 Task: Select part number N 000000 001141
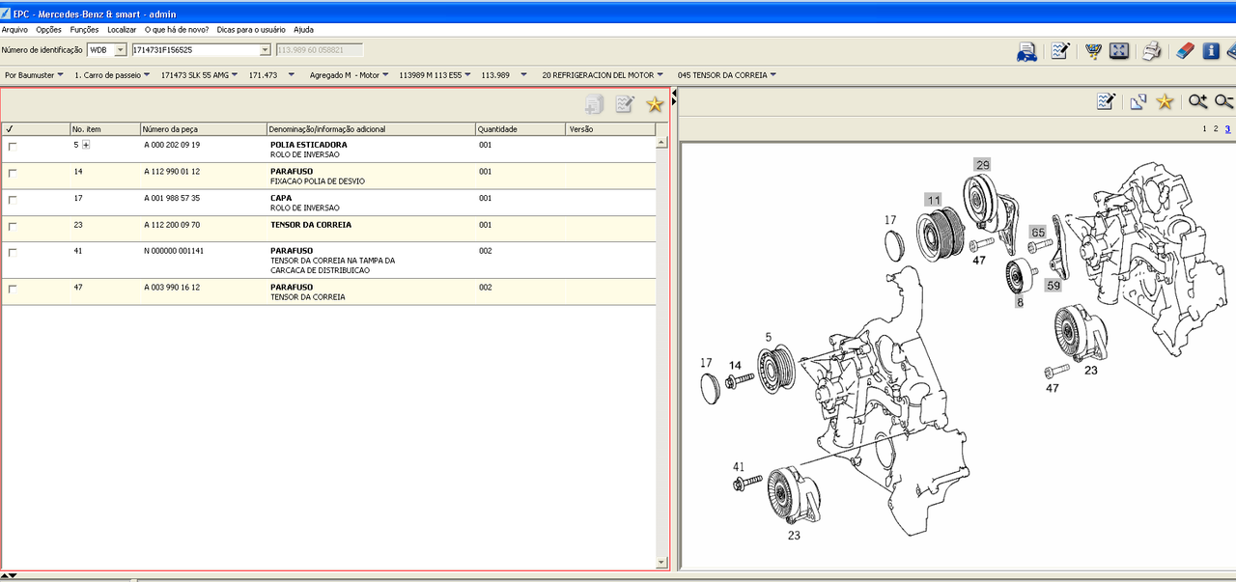174,250
